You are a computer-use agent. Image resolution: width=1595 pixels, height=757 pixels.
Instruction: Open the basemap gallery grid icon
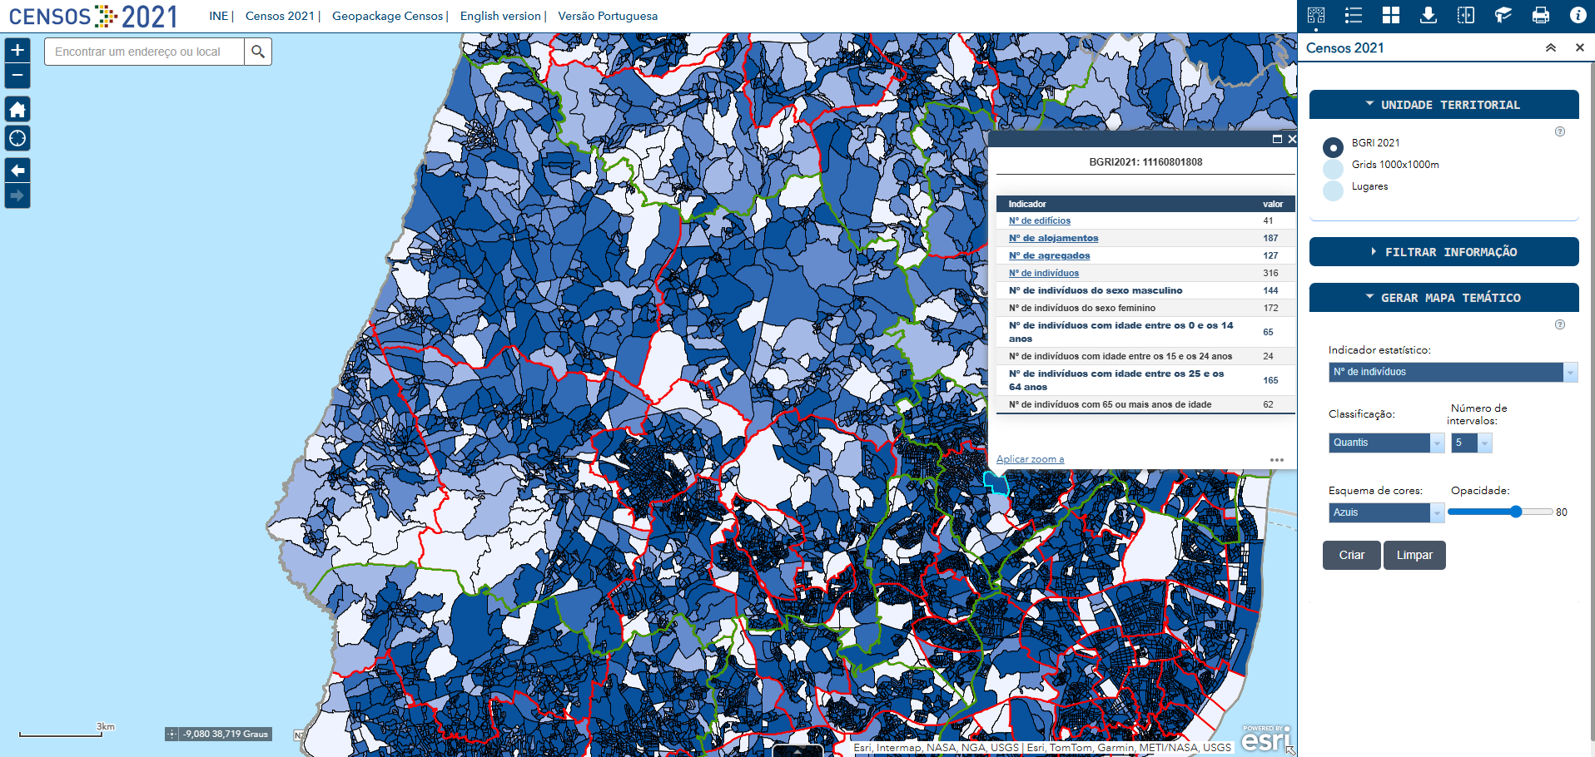1391,15
